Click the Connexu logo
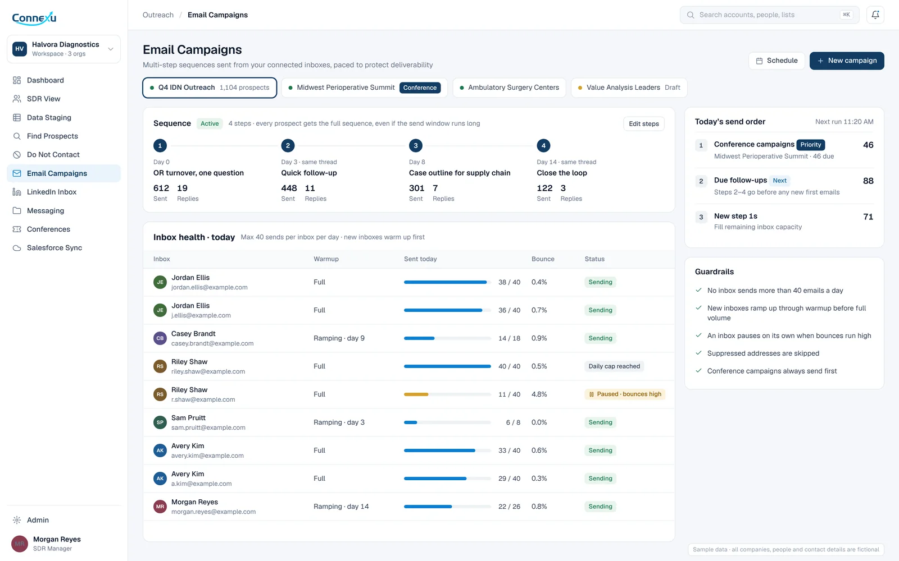 (x=34, y=18)
